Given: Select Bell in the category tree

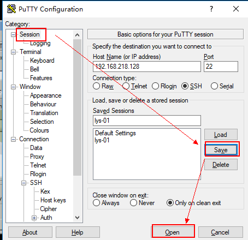Looking at the screenshot, I should click(34, 69).
